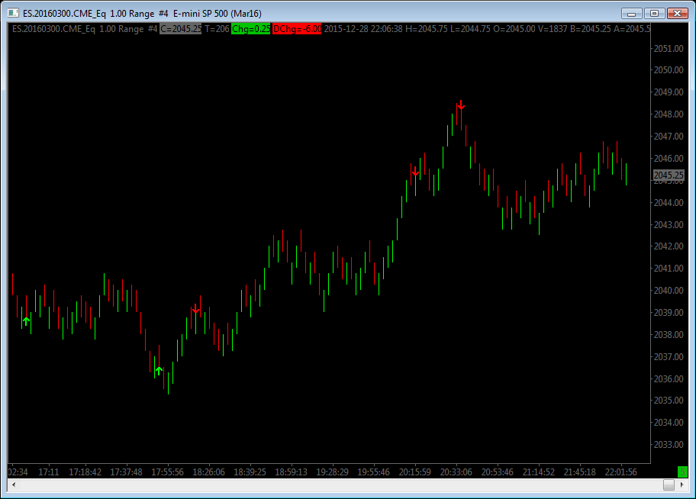Click the 2040.00 price scale label
This screenshot has width=696, height=499.
coord(669,291)
